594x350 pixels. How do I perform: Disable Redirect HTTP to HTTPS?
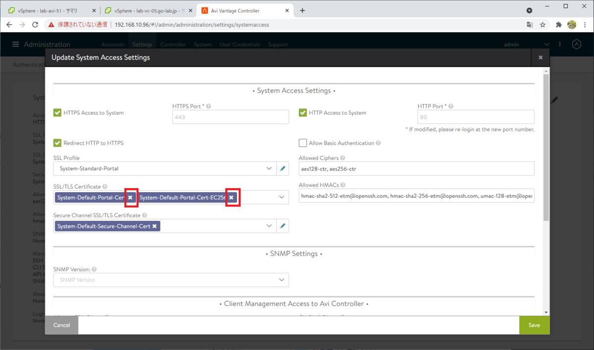pos(57,143)
